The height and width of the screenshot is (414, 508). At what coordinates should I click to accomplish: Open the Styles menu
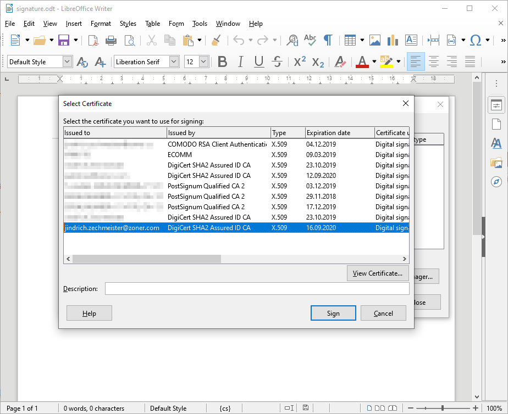tap(128, 24)
